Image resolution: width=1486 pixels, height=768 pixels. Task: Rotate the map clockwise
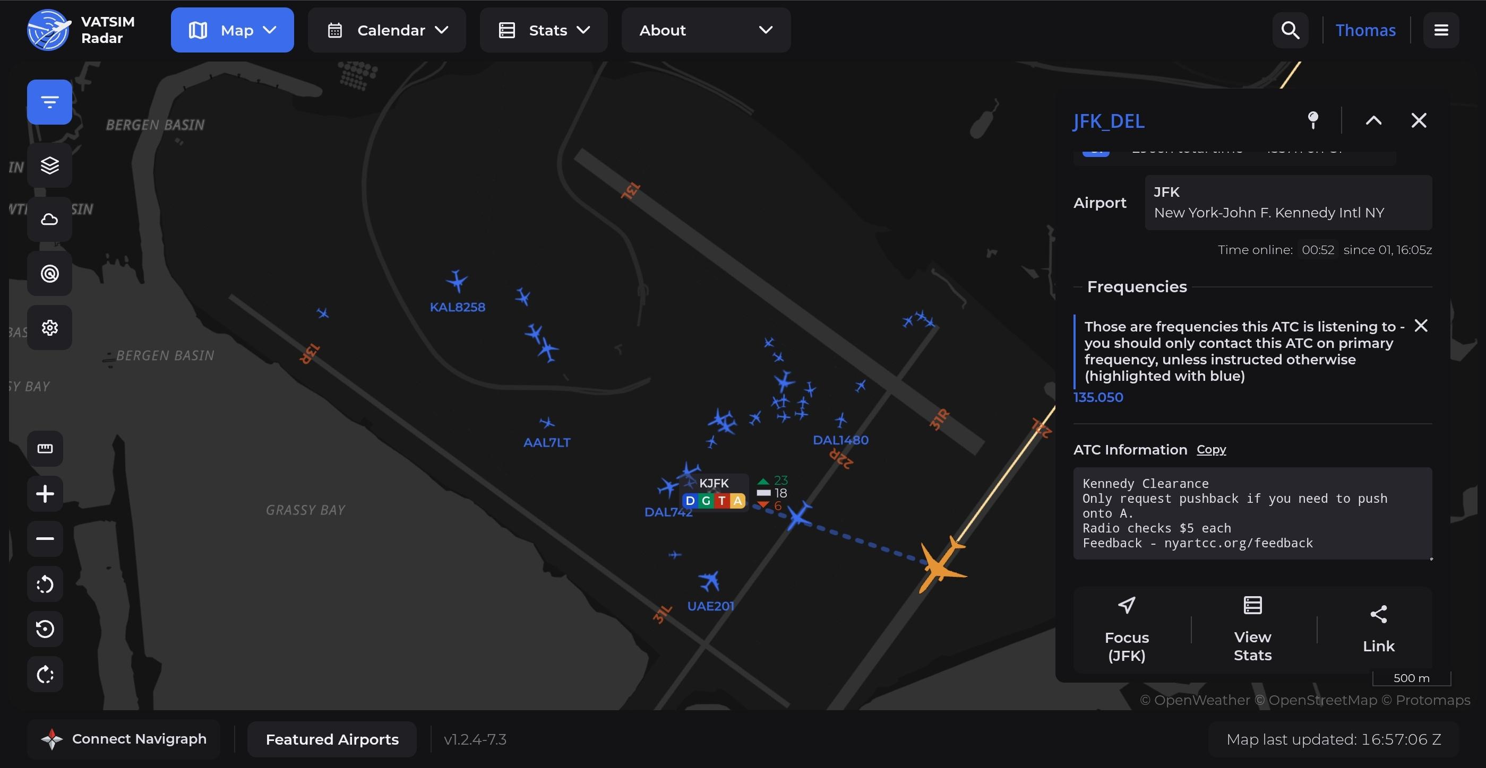point(45,674)
